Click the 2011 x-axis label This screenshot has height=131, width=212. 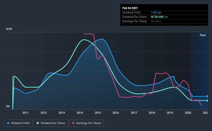coord(25,113)
